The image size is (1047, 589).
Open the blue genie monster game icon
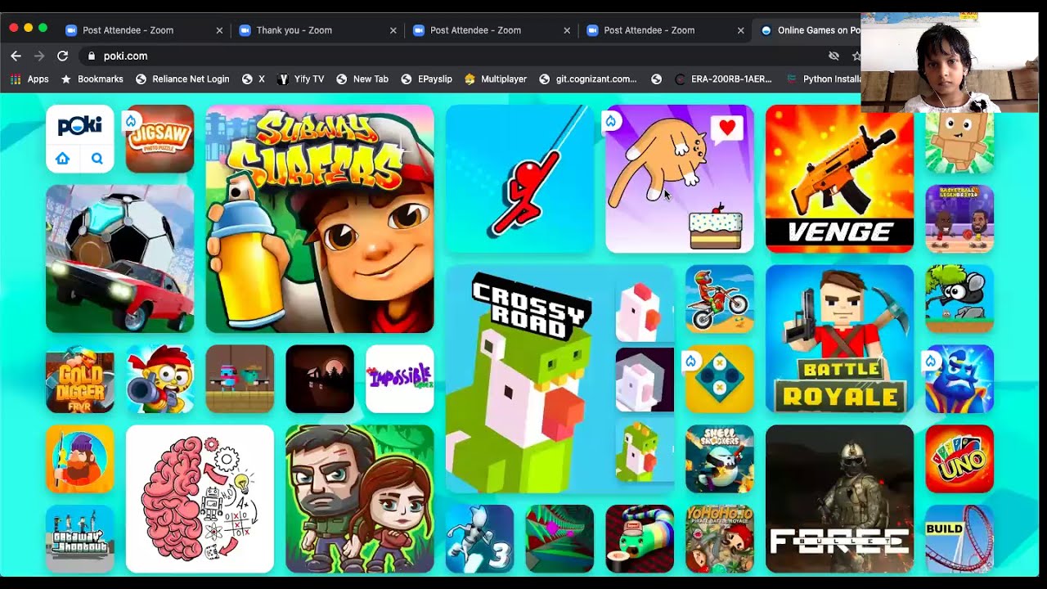pos(959,379)
